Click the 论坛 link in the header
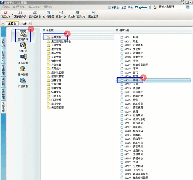 click(123, 7)
